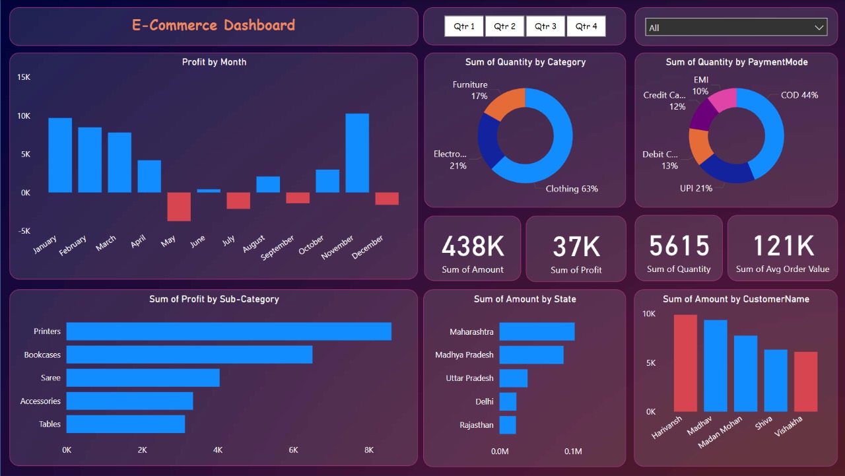The width and height of the screenshot is (845, 476).
Task: Click the 'UPI 21%' data label
Action: [696, 188]
